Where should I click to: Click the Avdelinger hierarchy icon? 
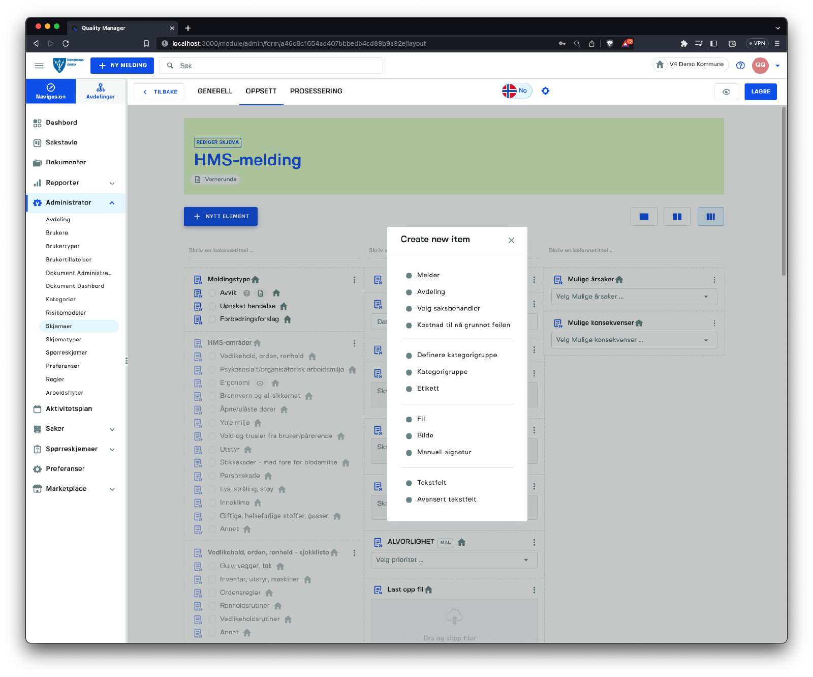(x=101, y=87)
